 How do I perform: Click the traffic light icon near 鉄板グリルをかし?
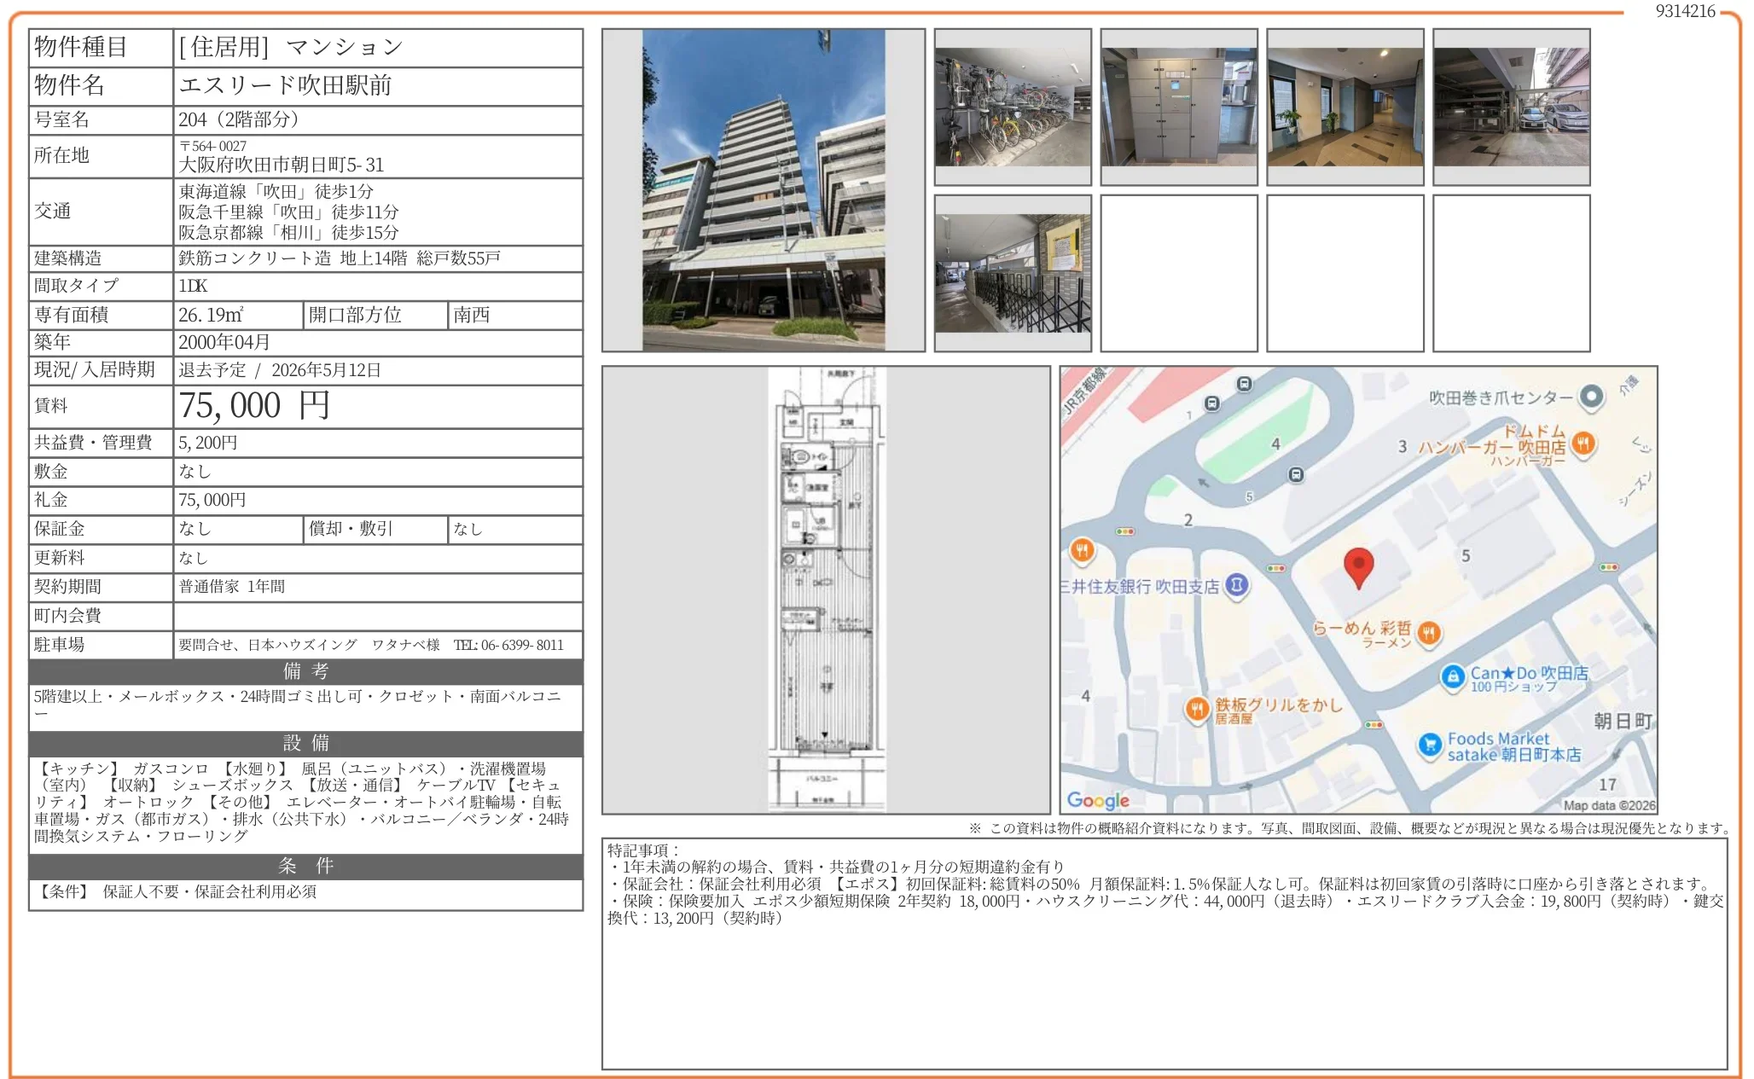(x=1373, y=725)
